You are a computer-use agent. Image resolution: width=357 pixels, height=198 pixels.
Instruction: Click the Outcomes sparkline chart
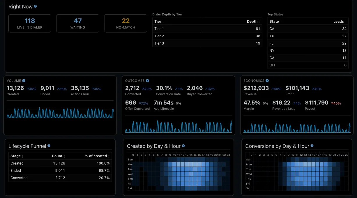point(178,126)
